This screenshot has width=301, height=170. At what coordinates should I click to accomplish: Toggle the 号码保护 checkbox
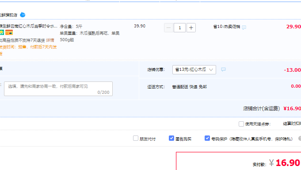(x=207, y=138)
